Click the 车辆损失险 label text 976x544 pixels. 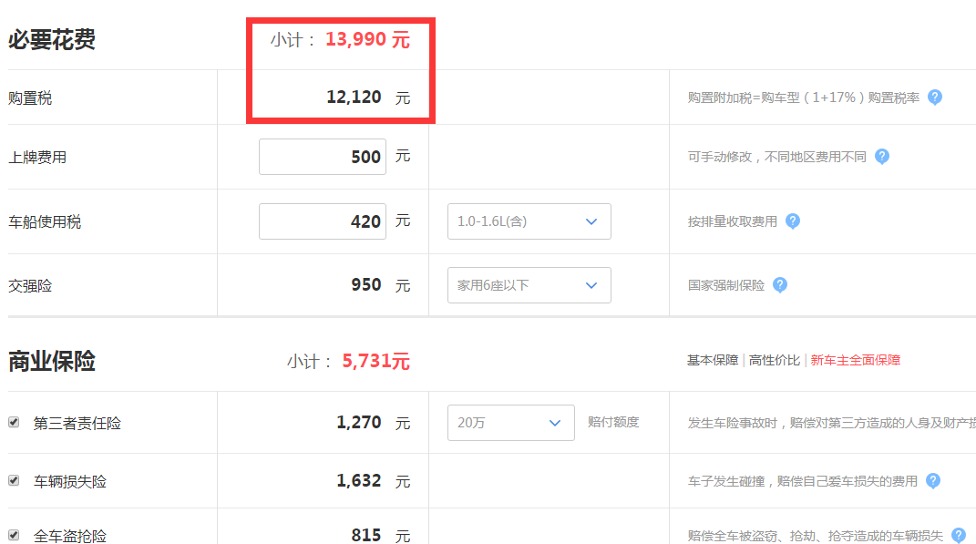[69, 481]
